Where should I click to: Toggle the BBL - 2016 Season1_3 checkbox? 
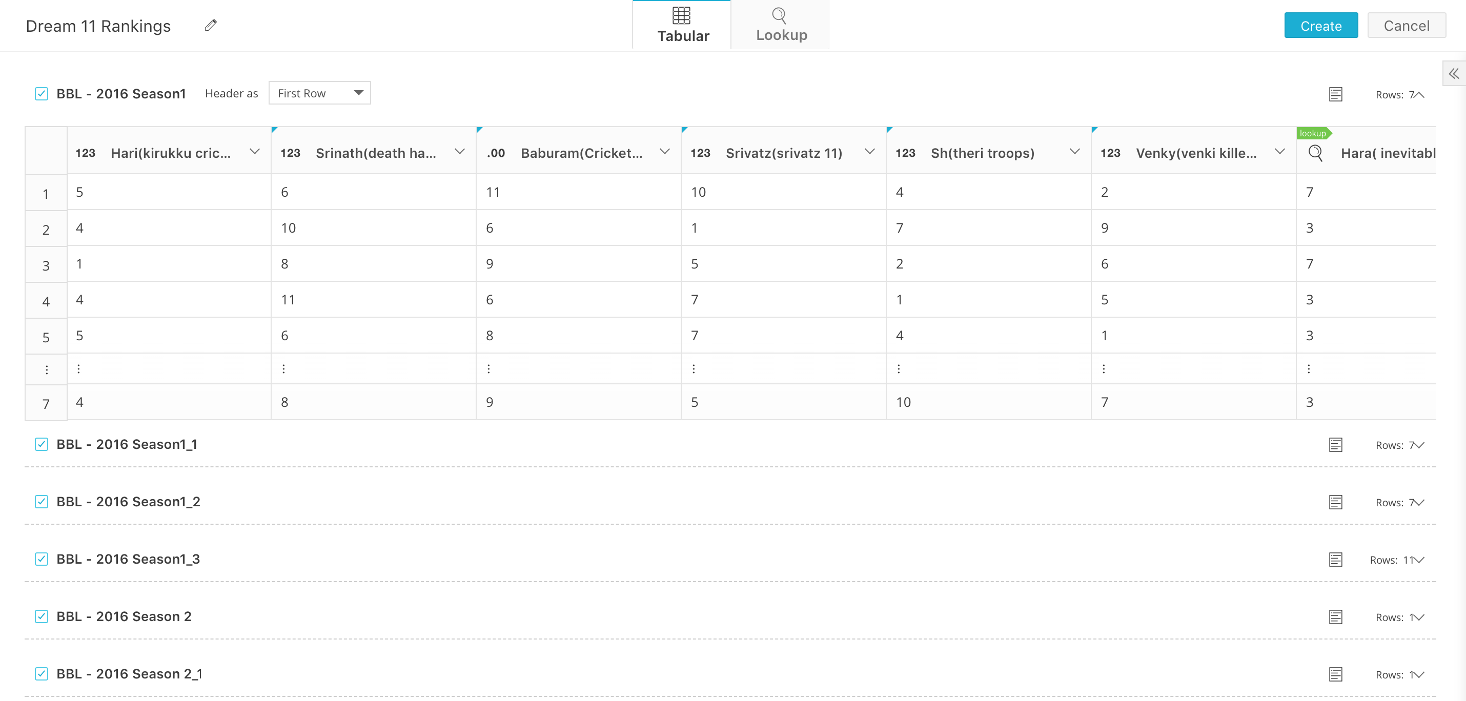point(42,559)
